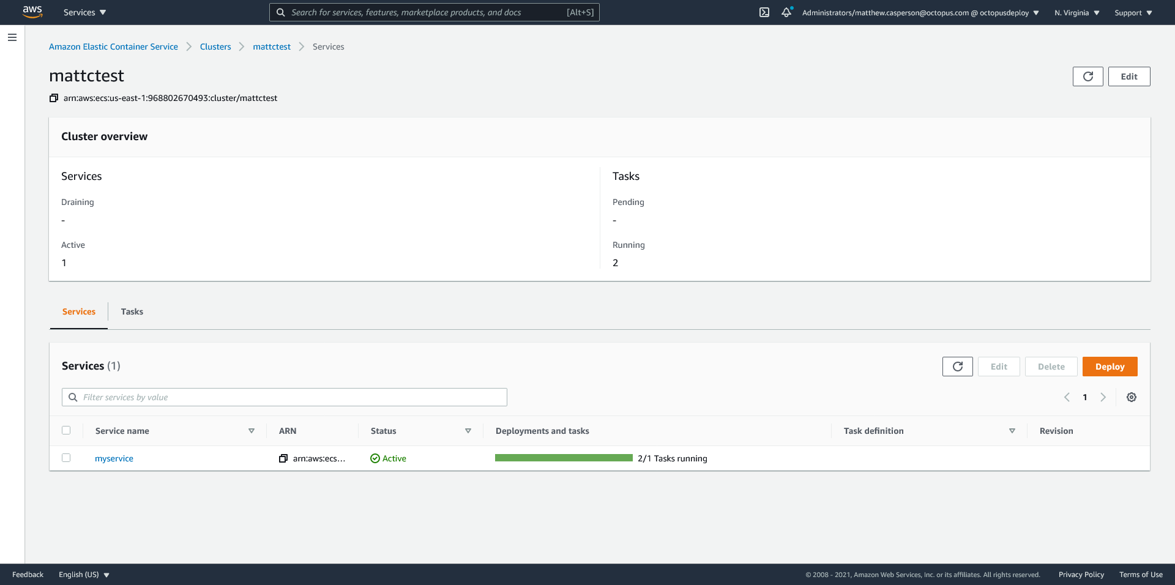Viewport: 1175px width, 585px height.
Task: Refresh the Services list
Action: (957, 367)
